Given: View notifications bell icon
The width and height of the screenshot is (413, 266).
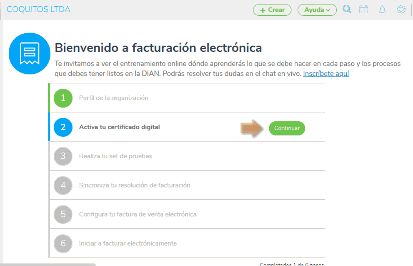Looking at the screenshot, I should pos(382,9).
